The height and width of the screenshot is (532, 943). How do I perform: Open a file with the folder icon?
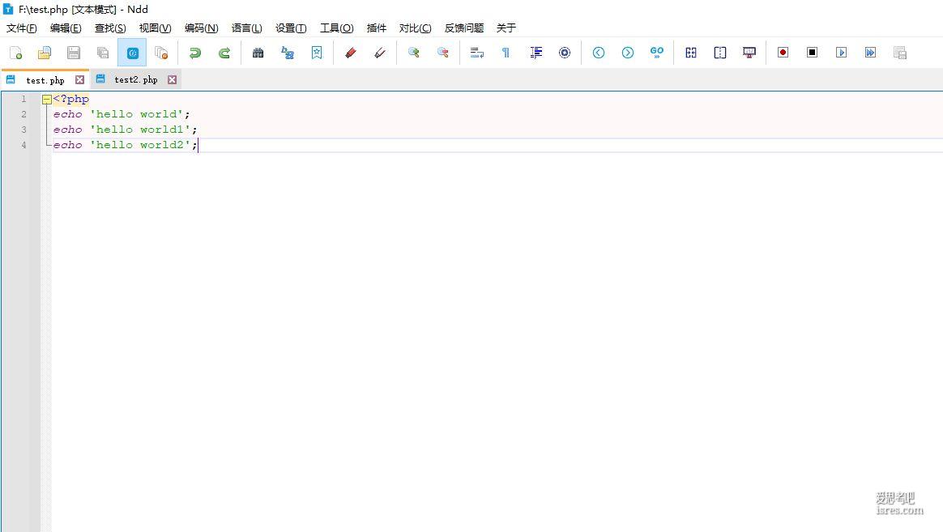[x=45, y=53]
